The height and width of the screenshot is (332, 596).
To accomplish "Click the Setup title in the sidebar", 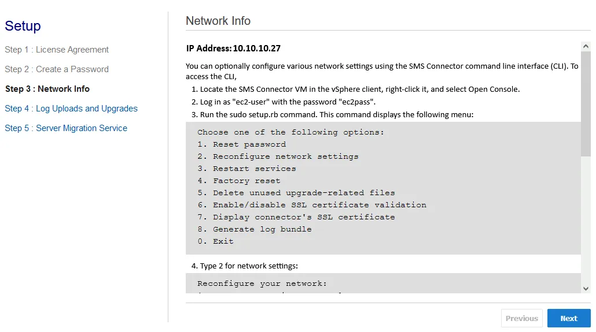I will (23, 26).
